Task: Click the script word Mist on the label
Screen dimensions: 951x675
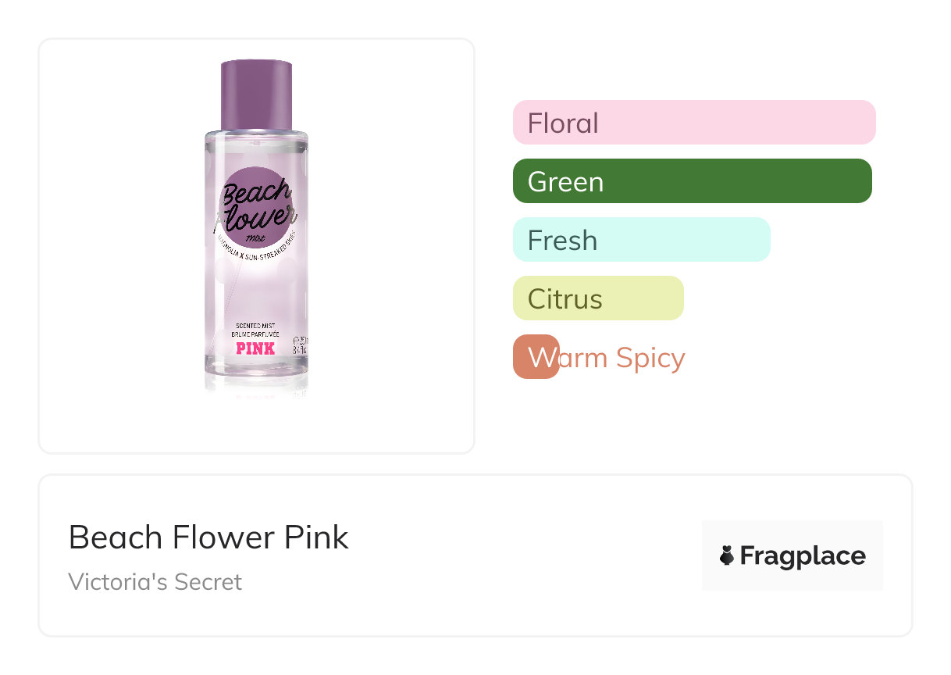Action: point(255,237)
